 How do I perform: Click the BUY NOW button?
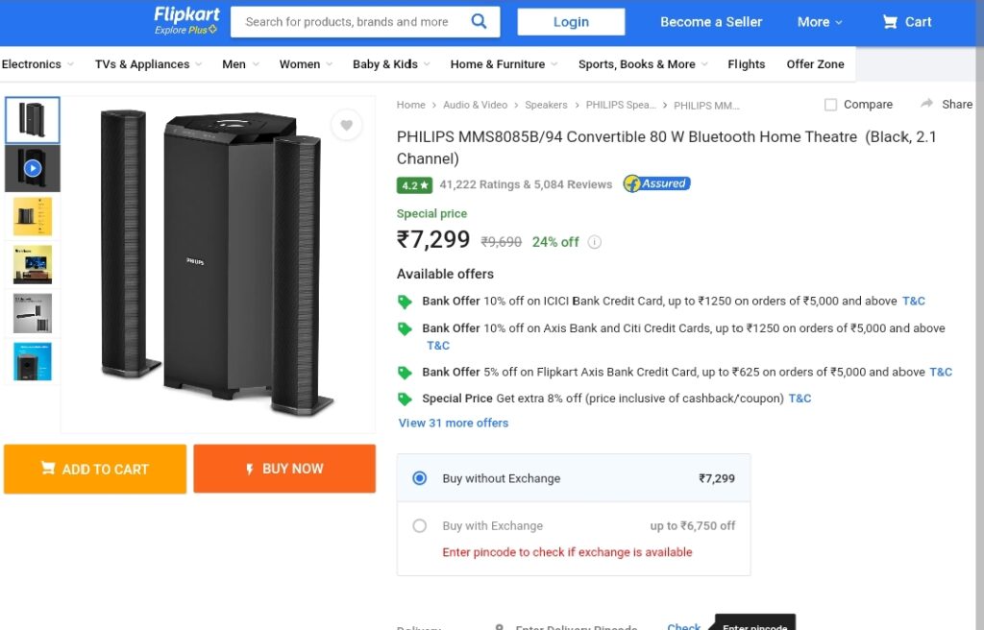(x=284, y=469)
